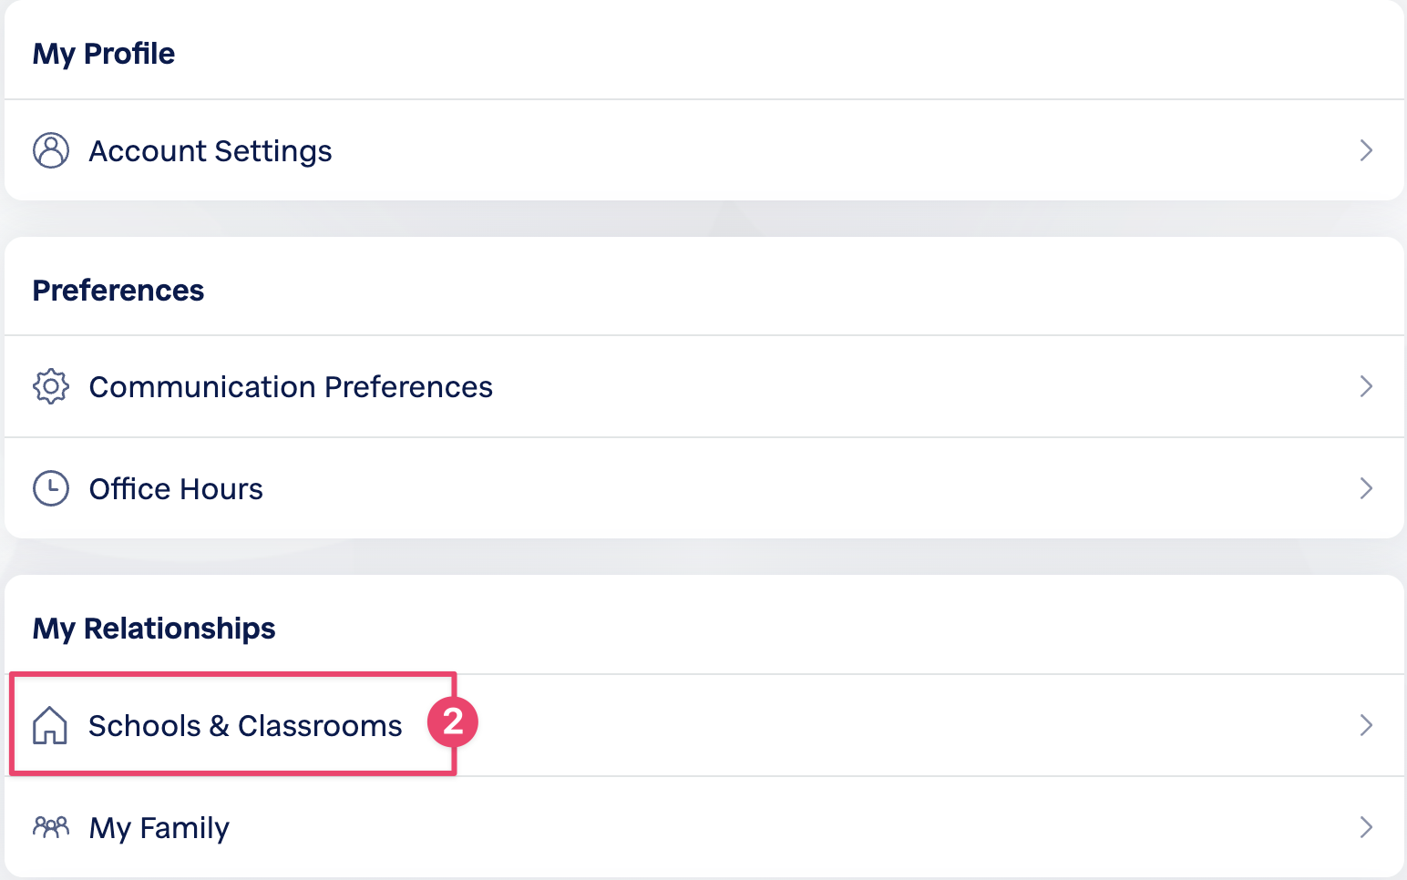This screenshot has height=880, width=1407.
Task: Open Schools & Classrooms menu entry
Action: pos(245,726)
